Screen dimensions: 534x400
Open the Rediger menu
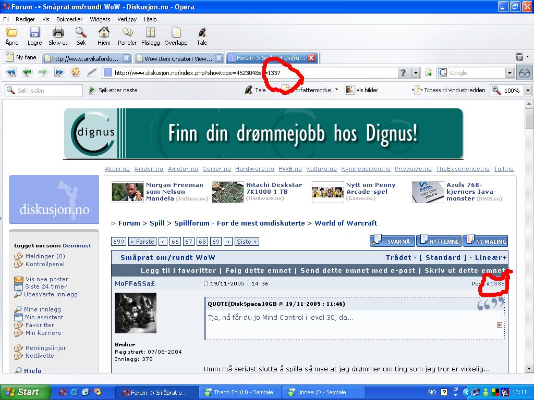pyautogui.click(x=25, y=19)
